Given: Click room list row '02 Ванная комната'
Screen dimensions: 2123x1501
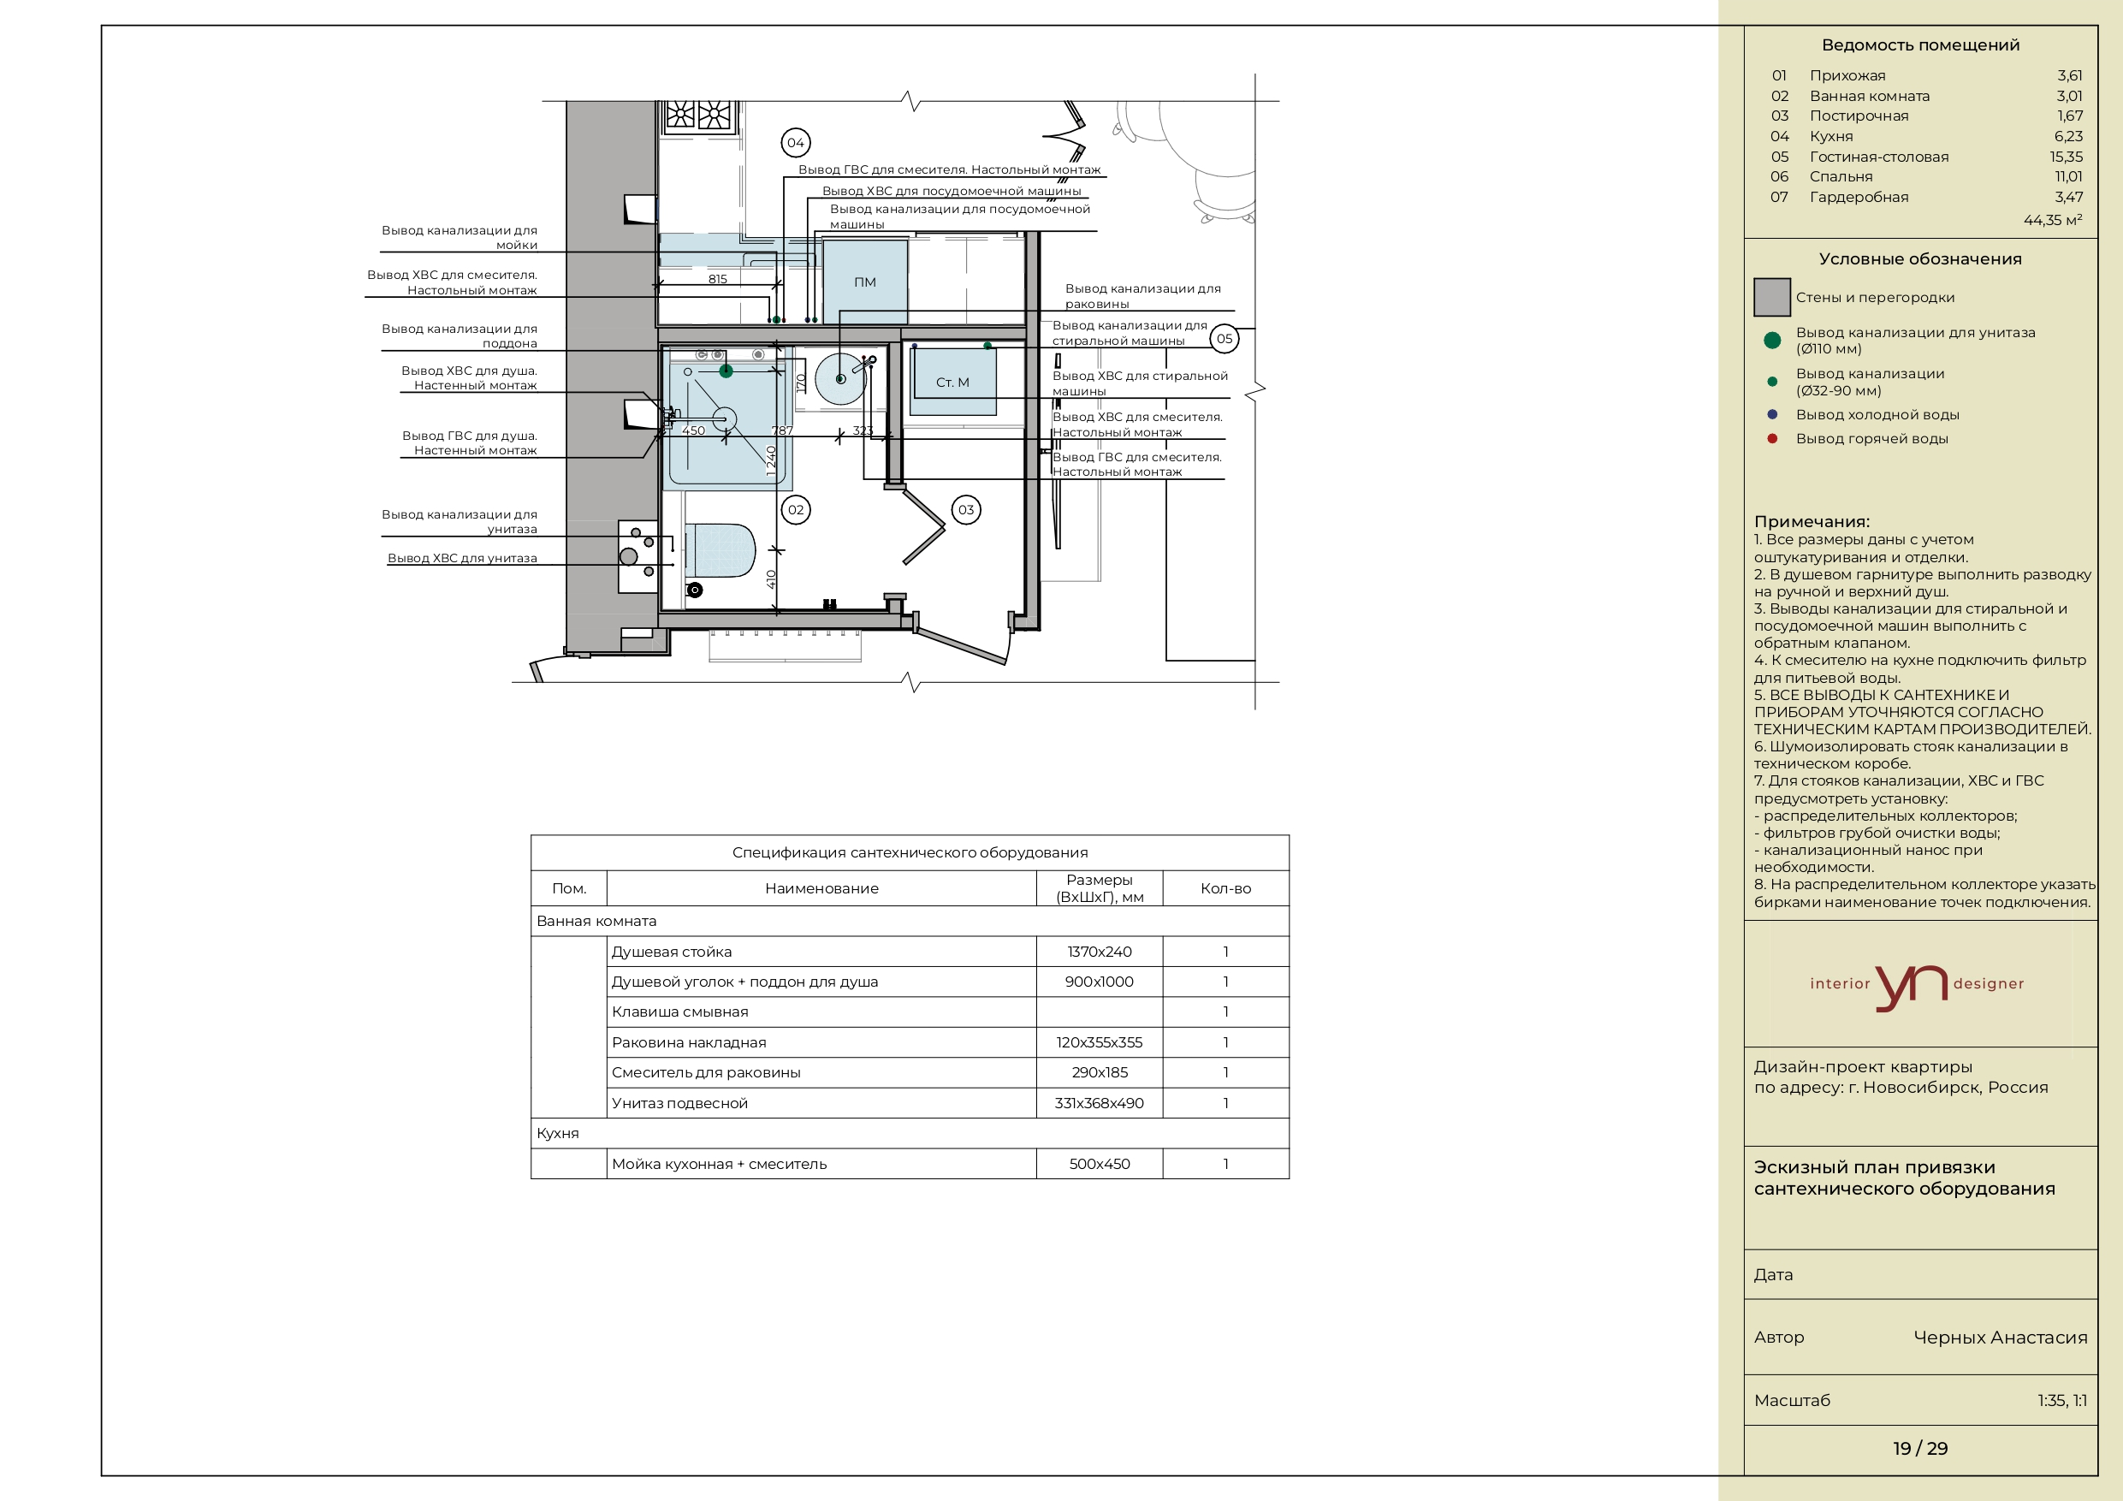Looking at the screenshot, I should pyautogui.click(x=1927, y=95).
